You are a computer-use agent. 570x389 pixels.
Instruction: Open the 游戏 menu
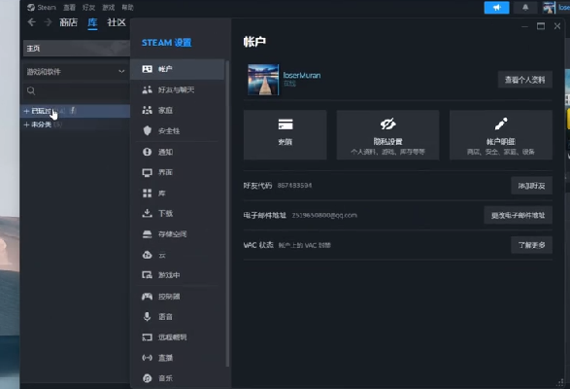pyautogui.click(x=109, y=7)
